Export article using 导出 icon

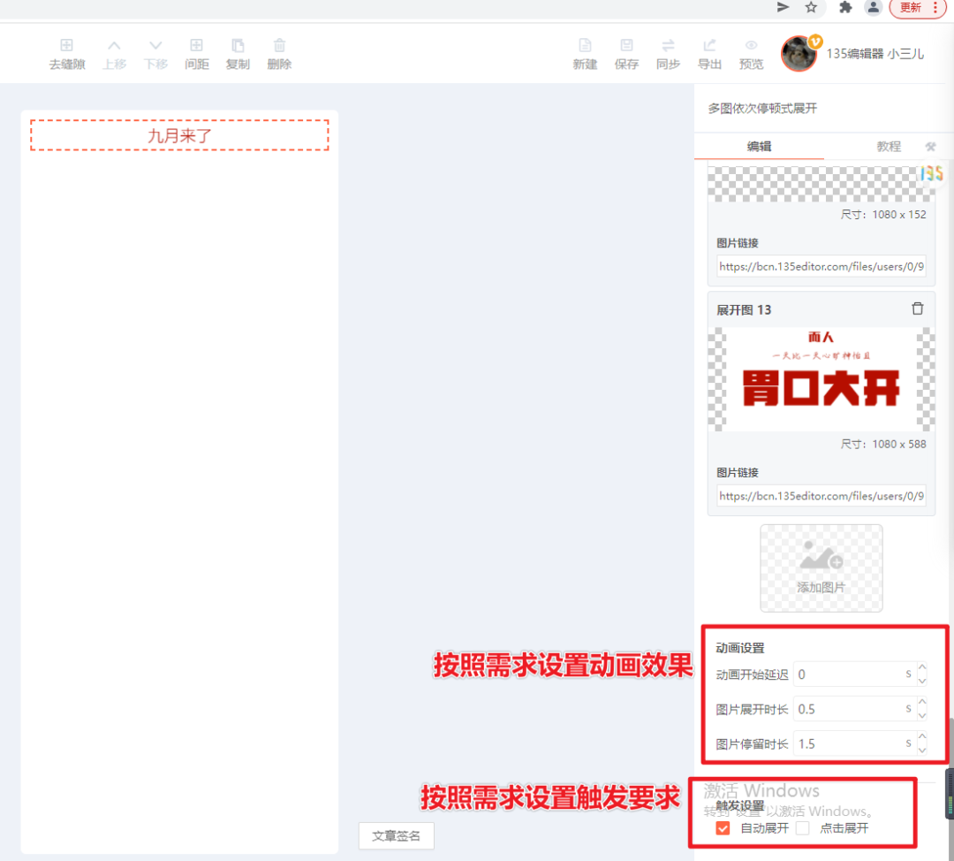[x=709, y=54]
